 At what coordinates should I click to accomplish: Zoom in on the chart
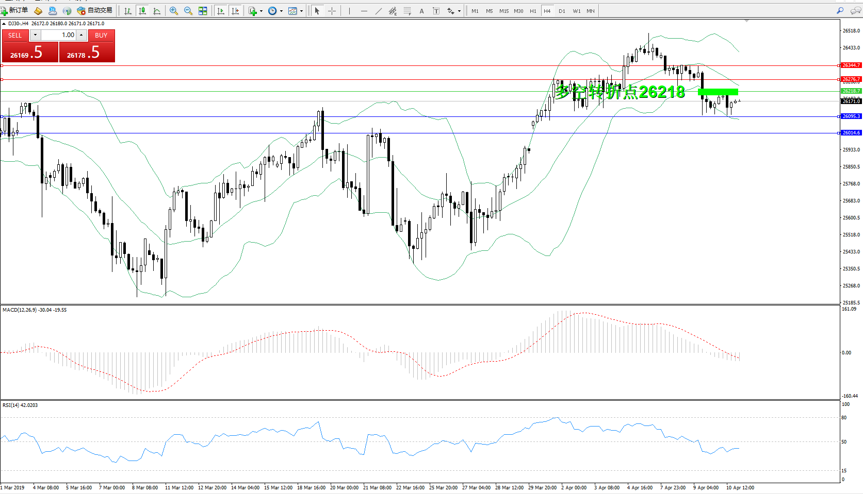point(174,11)
